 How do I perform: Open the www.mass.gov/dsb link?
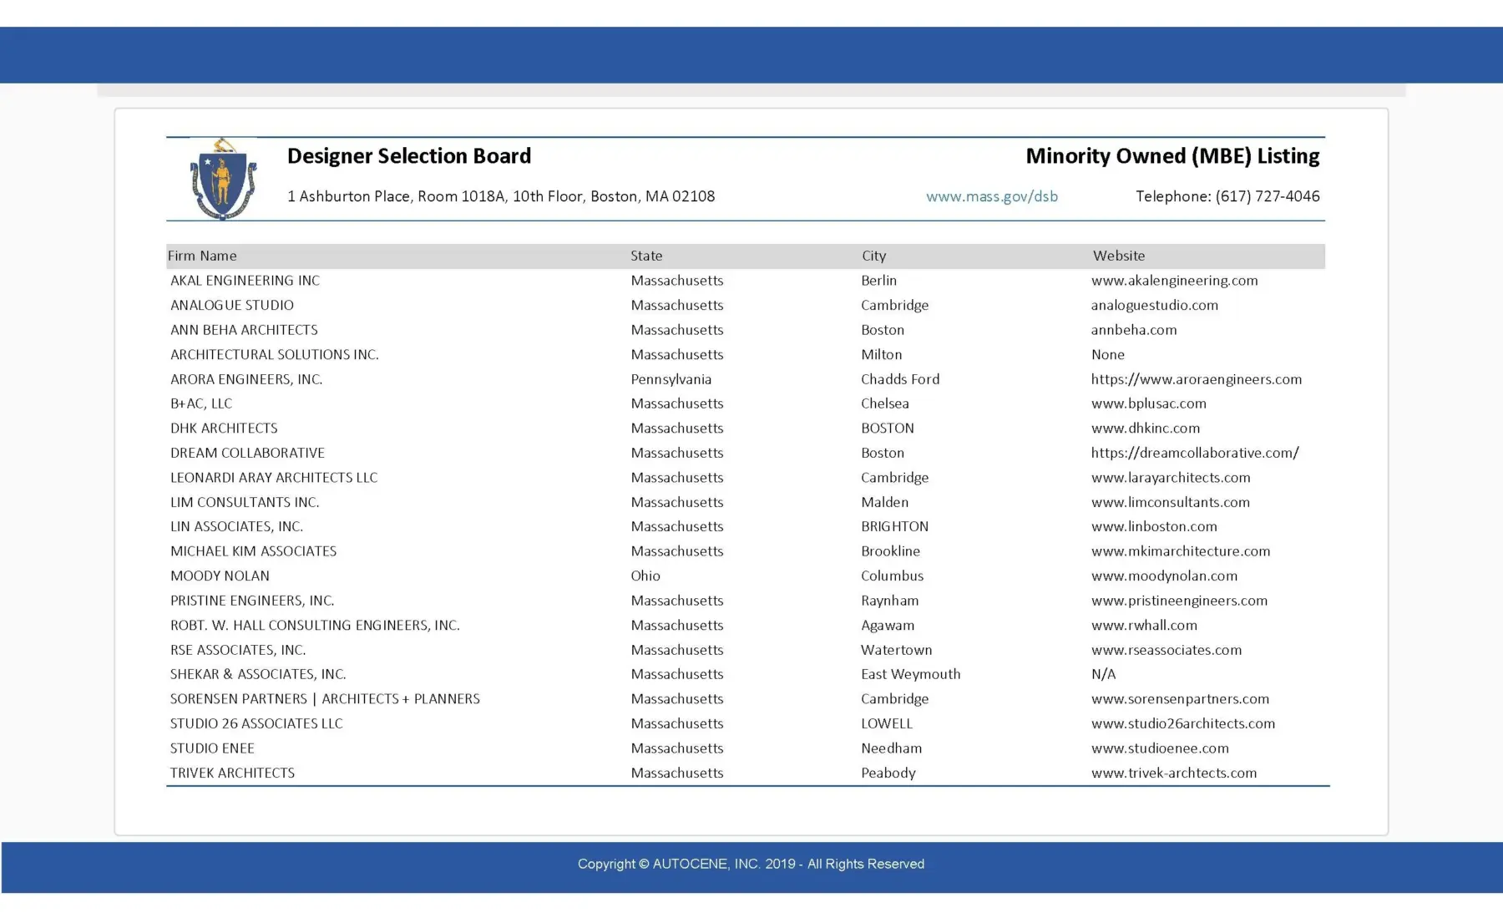[991, 196]
